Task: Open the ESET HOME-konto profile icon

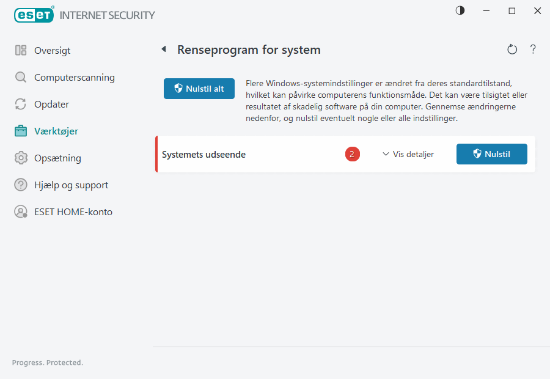Action: pos(21,212)
